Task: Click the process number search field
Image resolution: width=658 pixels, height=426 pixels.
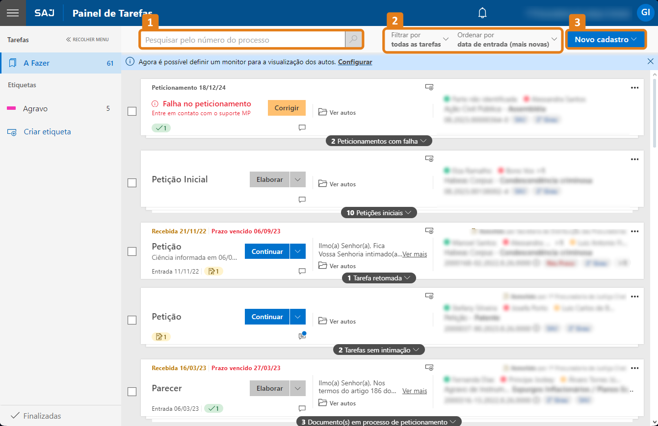Action: [x=244, y=40]
